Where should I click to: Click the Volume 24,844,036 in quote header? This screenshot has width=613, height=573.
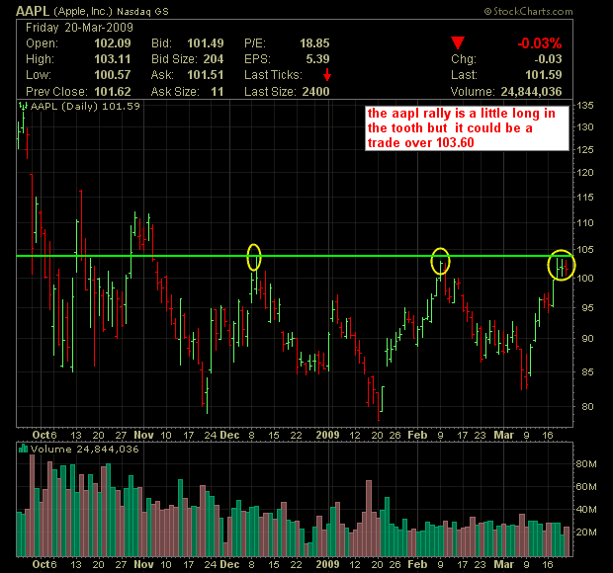(x=531, y=92)
